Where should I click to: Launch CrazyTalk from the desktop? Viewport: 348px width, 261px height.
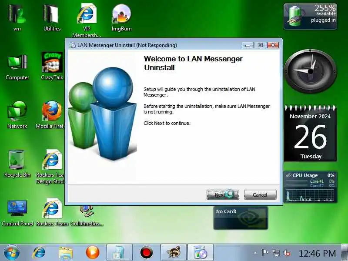tap(52, 66)
